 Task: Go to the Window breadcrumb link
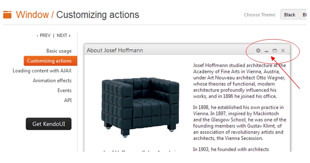pyautogui.click(x=32, y=15)
